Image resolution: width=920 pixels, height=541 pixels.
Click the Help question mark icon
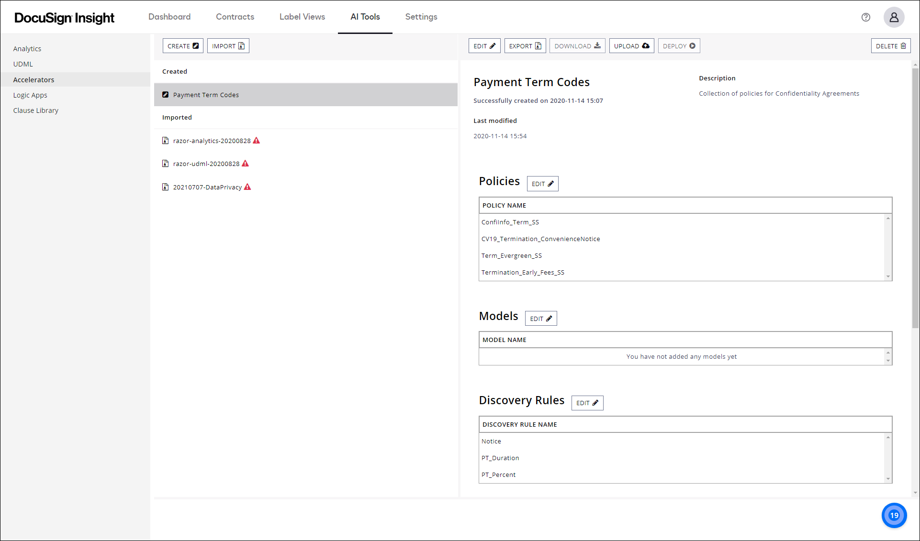[x=866, y=17]
